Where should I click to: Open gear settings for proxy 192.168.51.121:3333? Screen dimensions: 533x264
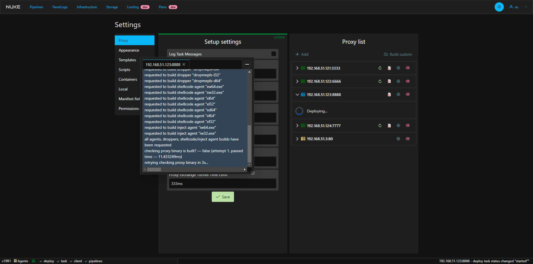(398, 68)
